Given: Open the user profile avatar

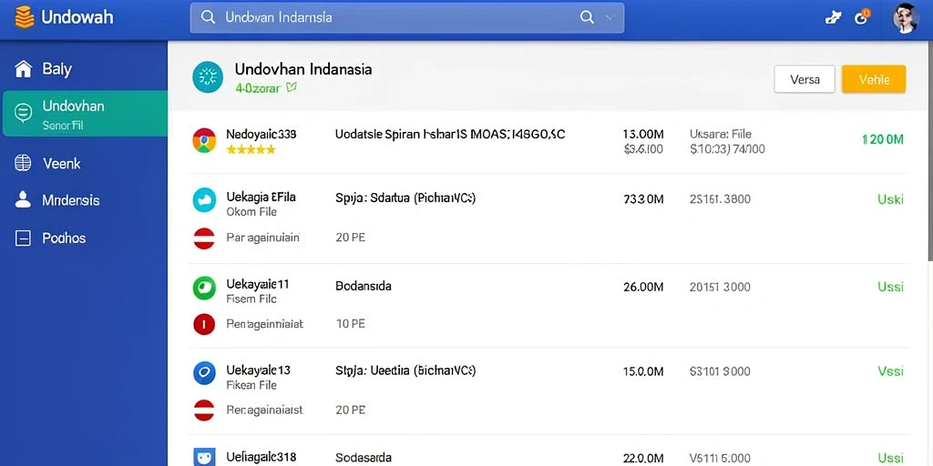Looking at the screenshot, I should [906, 18].
